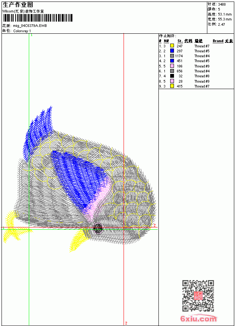Click the yellow tail fin stitches

tap(14, 227)
